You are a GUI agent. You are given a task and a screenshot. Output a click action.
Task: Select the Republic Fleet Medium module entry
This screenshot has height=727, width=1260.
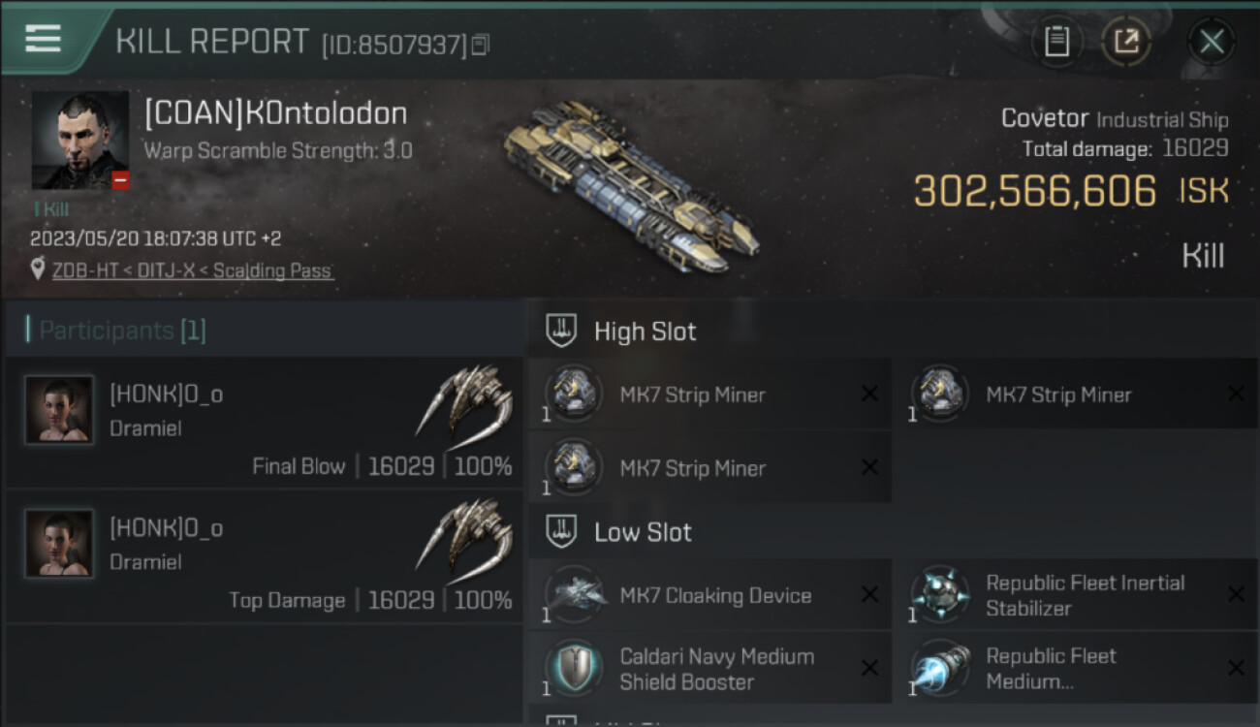click(x=1076, y=669)
